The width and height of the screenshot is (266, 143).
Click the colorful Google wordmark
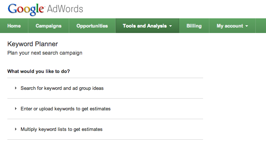point(26,10)
